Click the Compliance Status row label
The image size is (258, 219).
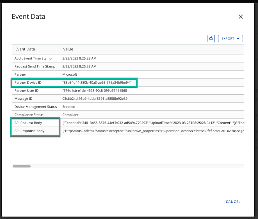tap(28, 115)
